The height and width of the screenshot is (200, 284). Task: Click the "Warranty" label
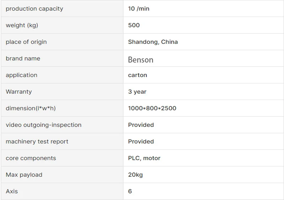coord(19,92)
